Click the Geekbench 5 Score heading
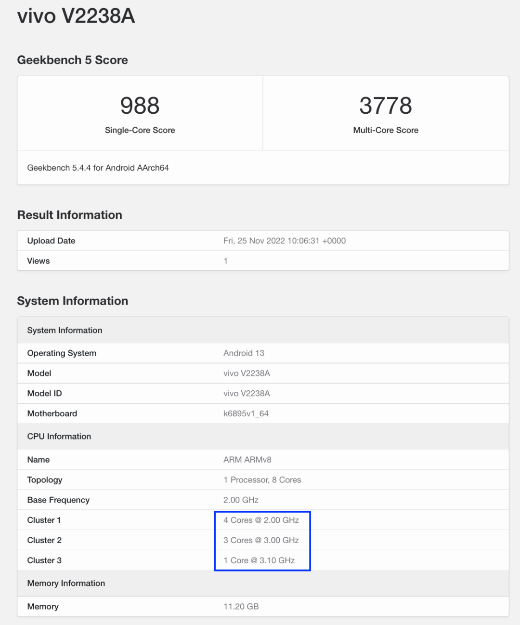Image resolution: width=520 pixels, height=625 pixels. tap(72, 60)
